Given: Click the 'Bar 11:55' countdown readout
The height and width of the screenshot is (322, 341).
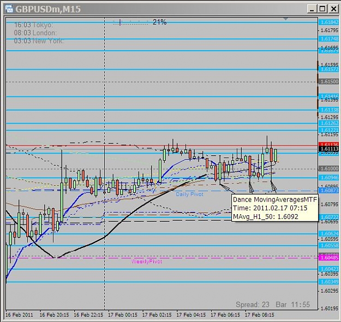Looking at the screenshot, I should 293,305.
